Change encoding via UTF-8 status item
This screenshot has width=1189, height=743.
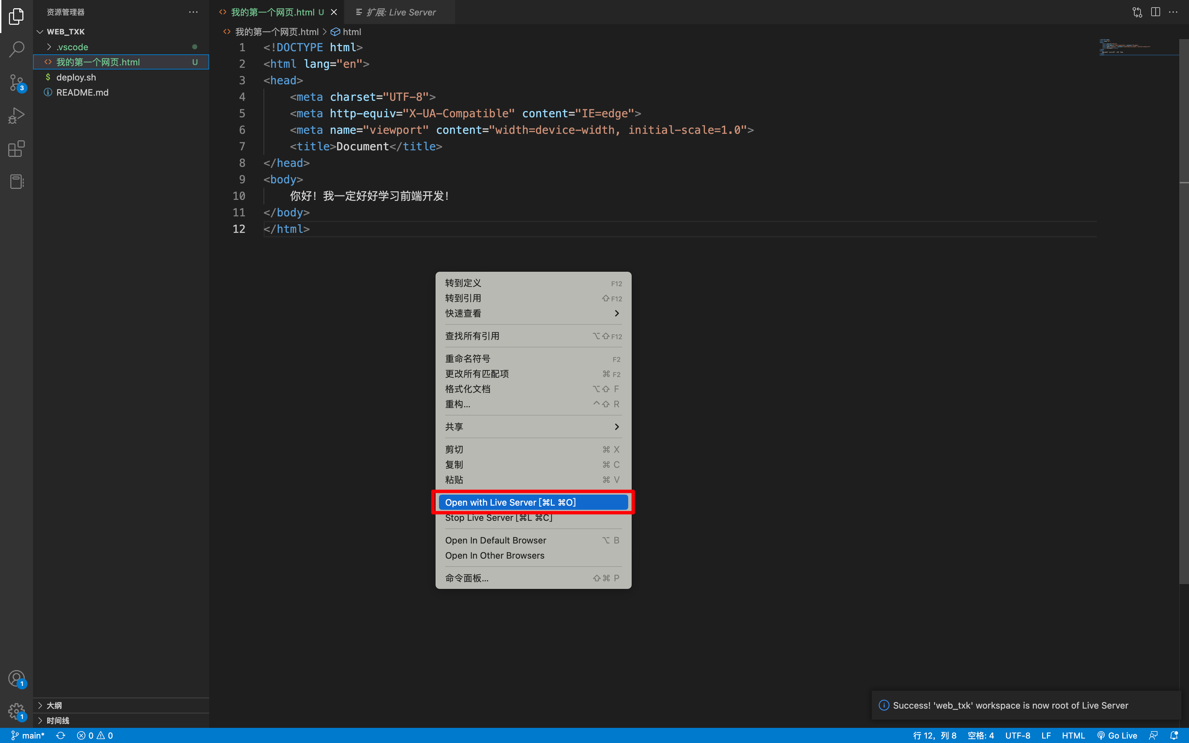pyautogui.click(x=1018, y=735)
